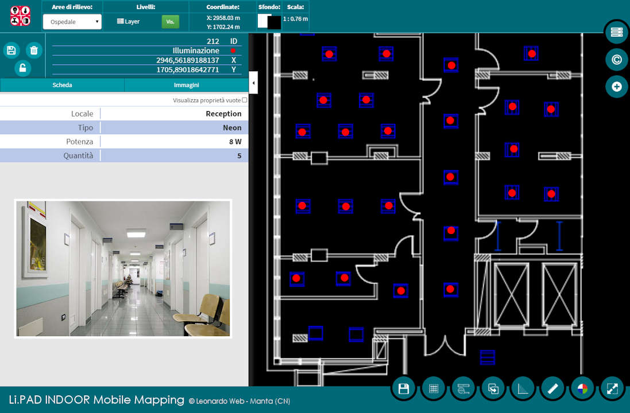The image size is (630, 413).
Task: Click the "Quantità" property label
Action: [78, 155]
